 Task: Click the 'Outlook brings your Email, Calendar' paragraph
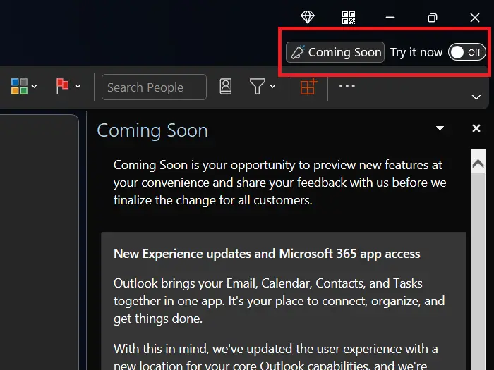pyautogui.click(x=279, y=301)
